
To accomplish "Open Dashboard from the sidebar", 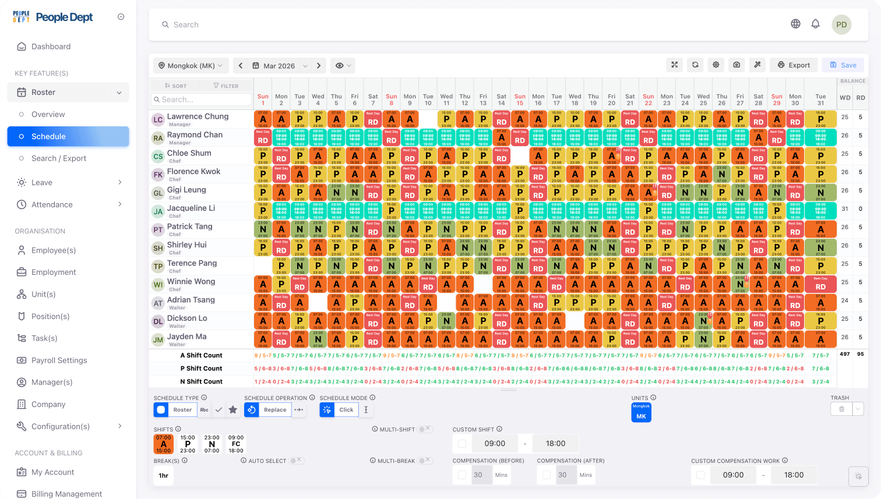I will point(51,47).
